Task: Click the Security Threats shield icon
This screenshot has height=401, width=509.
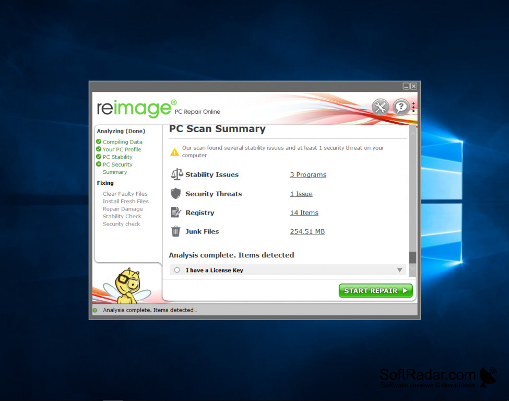Action: click(175, 194)
